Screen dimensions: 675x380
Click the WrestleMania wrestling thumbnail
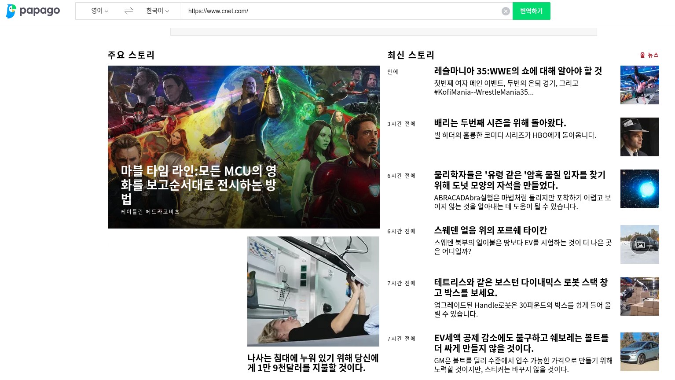(640, 85)
